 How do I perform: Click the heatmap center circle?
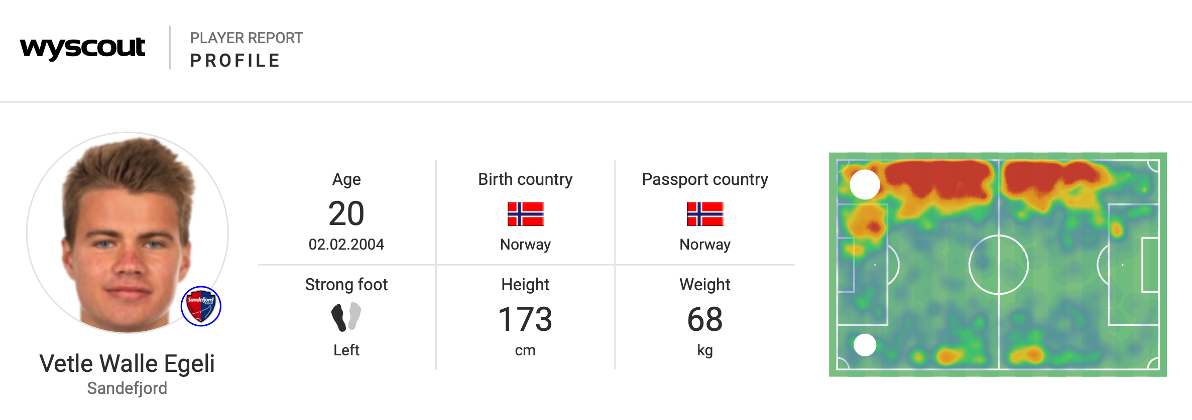(999, 265)
